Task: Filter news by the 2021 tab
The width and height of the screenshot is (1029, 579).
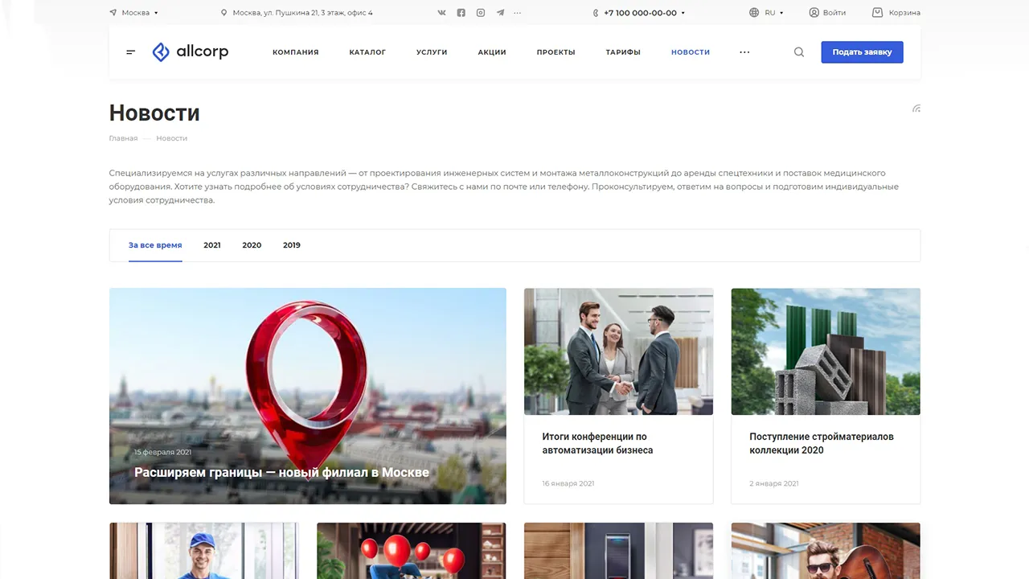Action: [x=212, y=245]
